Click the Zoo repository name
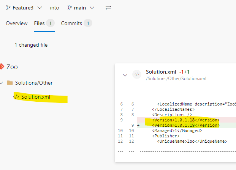Viewport: 236px width, 170px height. [12, 67]
